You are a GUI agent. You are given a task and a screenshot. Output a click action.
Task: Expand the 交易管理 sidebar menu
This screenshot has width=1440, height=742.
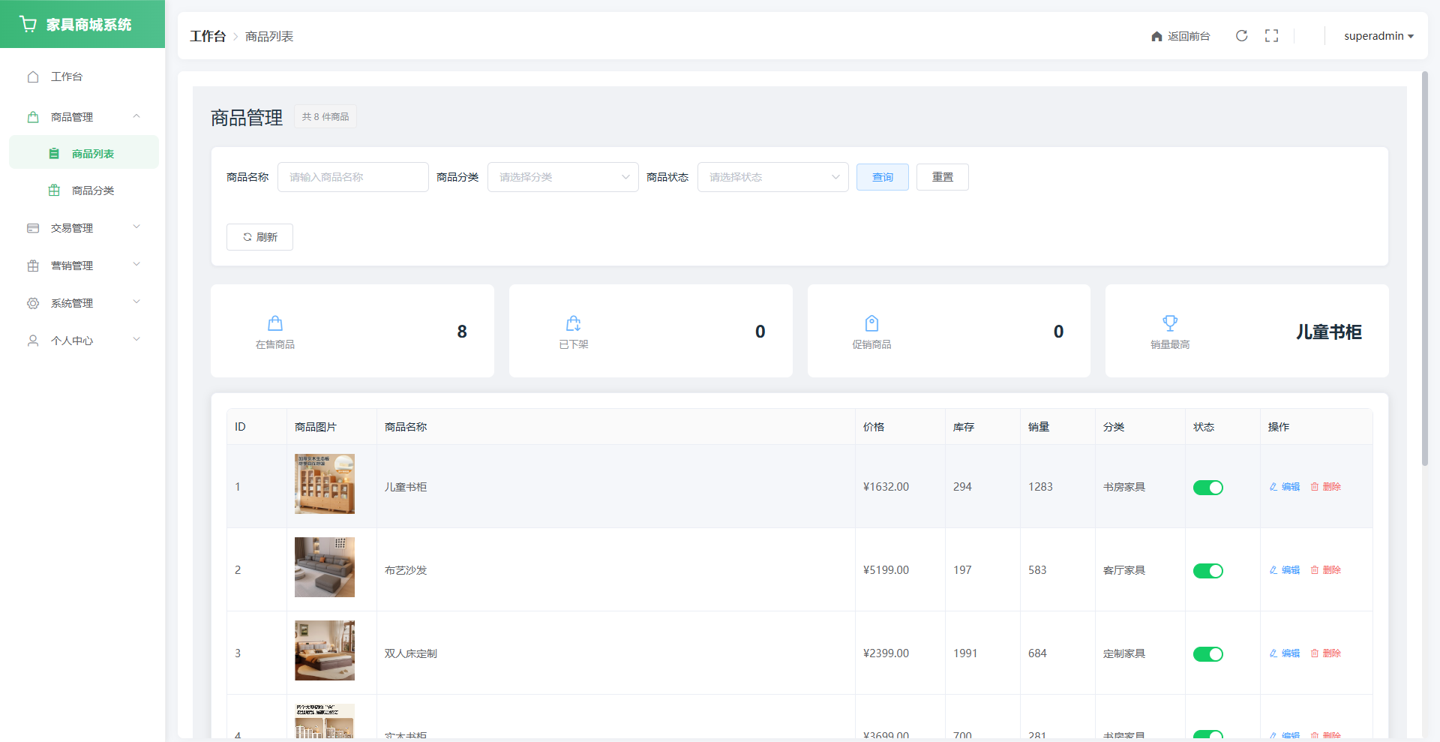coord(82,228)
